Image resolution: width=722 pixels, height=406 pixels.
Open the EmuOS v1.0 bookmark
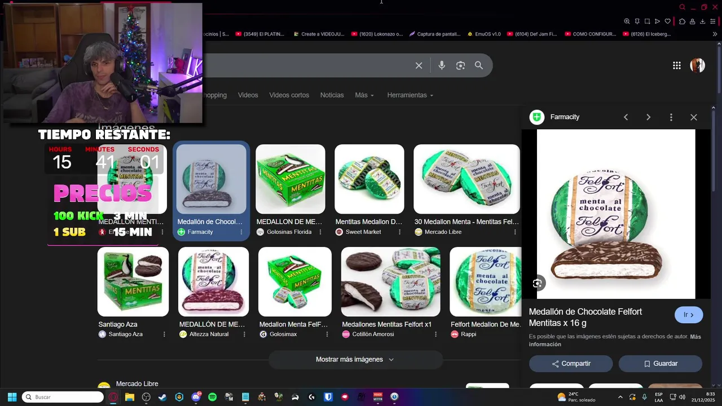[x=484, y=34]
